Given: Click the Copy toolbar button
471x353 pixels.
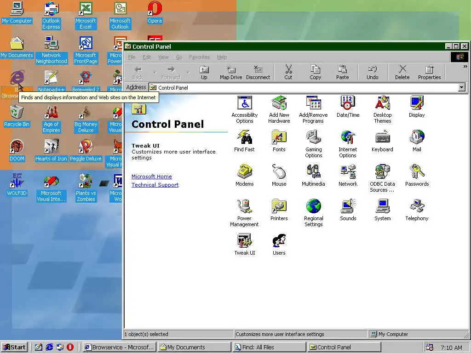Looking at the screenshot, I should point(316,73).
